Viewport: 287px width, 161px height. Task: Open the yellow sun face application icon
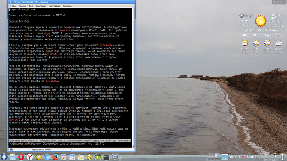[x=89, y=157]
